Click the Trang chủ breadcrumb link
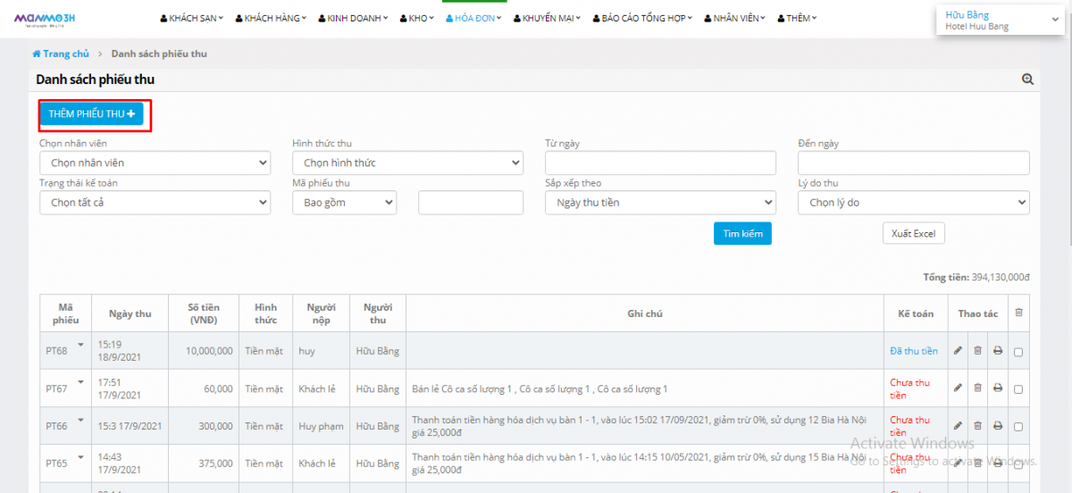Viewport: 1072px width, 493px height. (61, 54)
